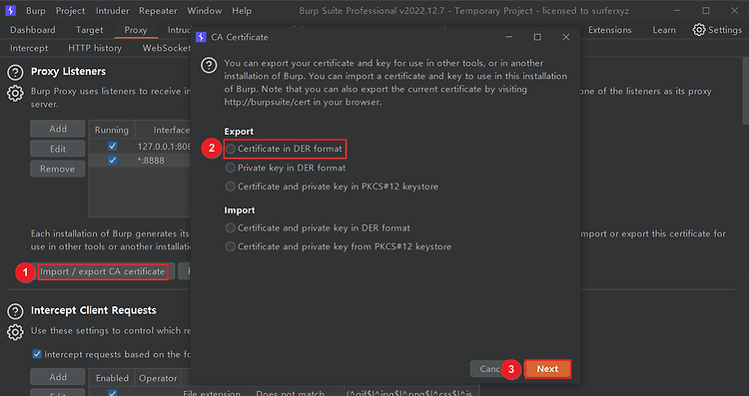Click the Settings gear icon in top bar
This screenshot has height=396, width=749.
click(x=699, y=30)
